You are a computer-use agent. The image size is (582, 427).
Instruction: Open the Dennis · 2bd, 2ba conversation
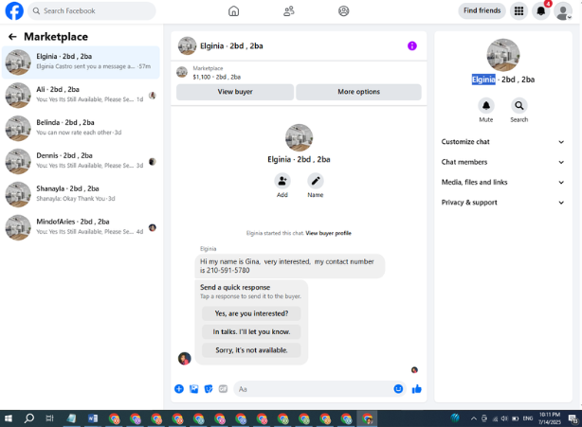tap(81, 161)
